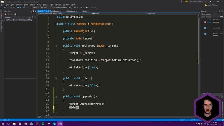Click the Visual Studio taskbar icon
This screenshot has width=224, height=126.
pos(60,124)
